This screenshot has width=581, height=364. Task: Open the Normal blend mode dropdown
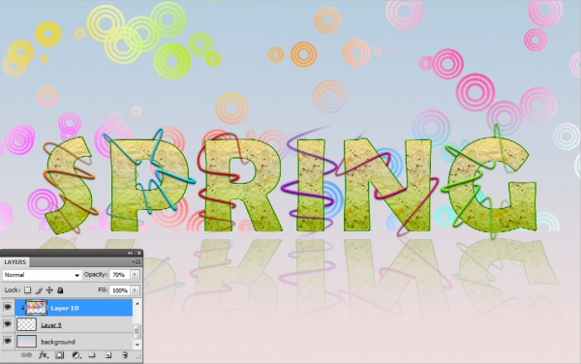42,275
